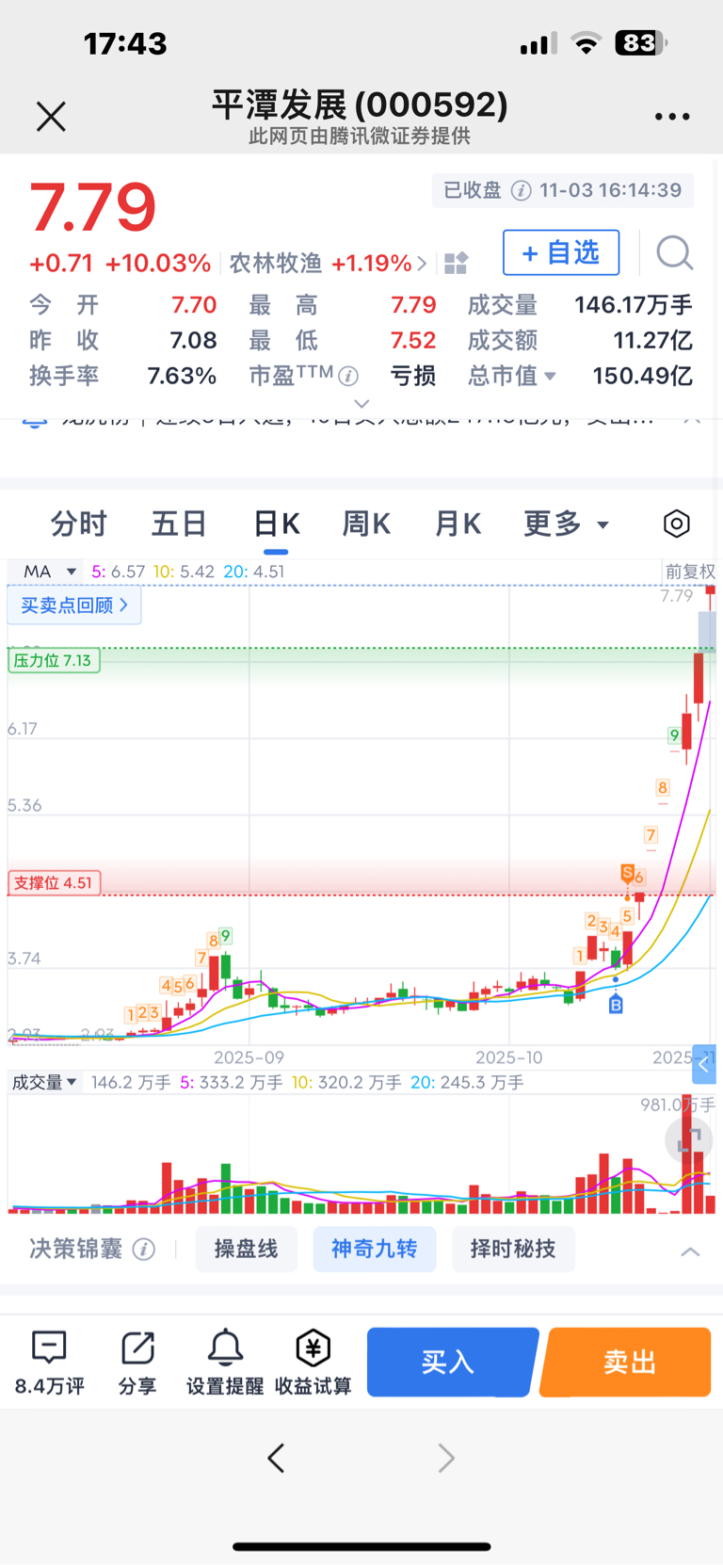Collapse chart side panel blue arrow
723x1565 pixels.
pyautogui.click(x=703, y=1065)
